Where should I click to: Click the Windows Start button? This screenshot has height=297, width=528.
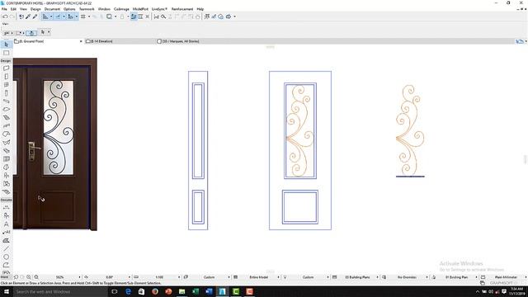coord(7,291)
